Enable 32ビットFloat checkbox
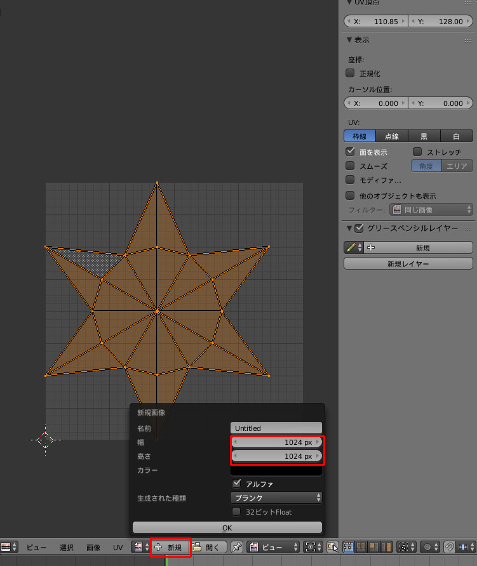Image resolution: width=477 pixels, height=566 pixels. point(236,511)
